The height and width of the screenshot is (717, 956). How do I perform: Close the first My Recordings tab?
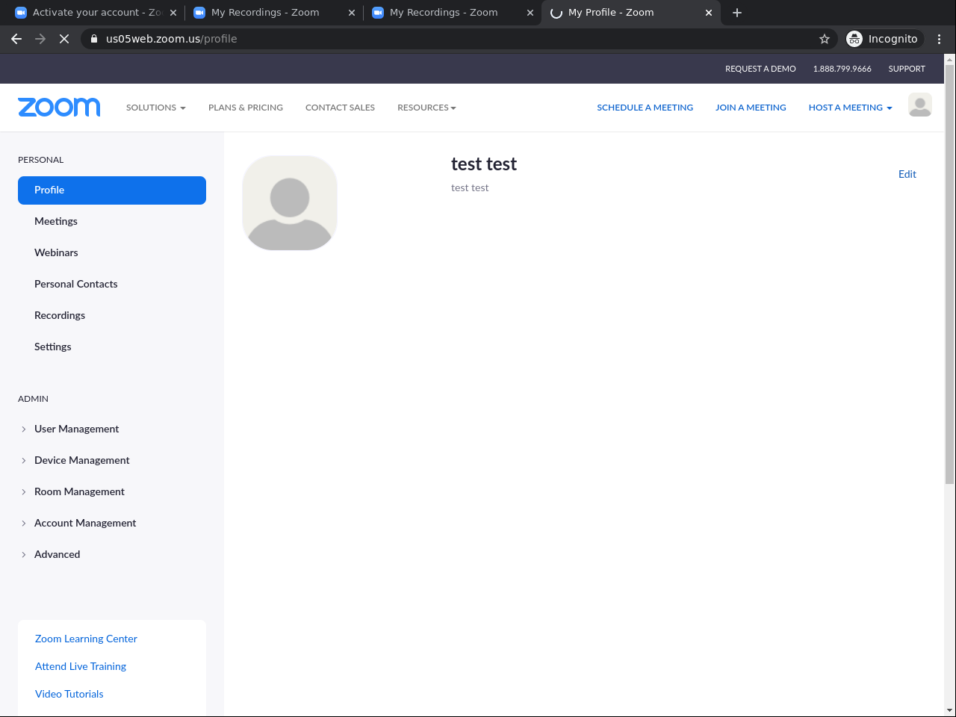352,13
